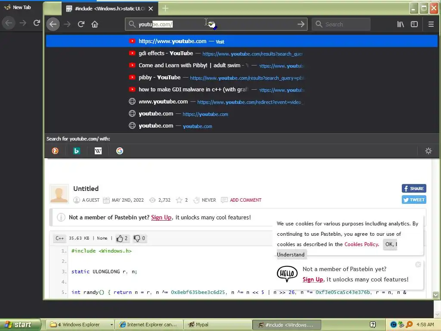The height and width of the screenshot is (331, 441).
Task: Open the Windows Start button
Action: tap(20, 325)
